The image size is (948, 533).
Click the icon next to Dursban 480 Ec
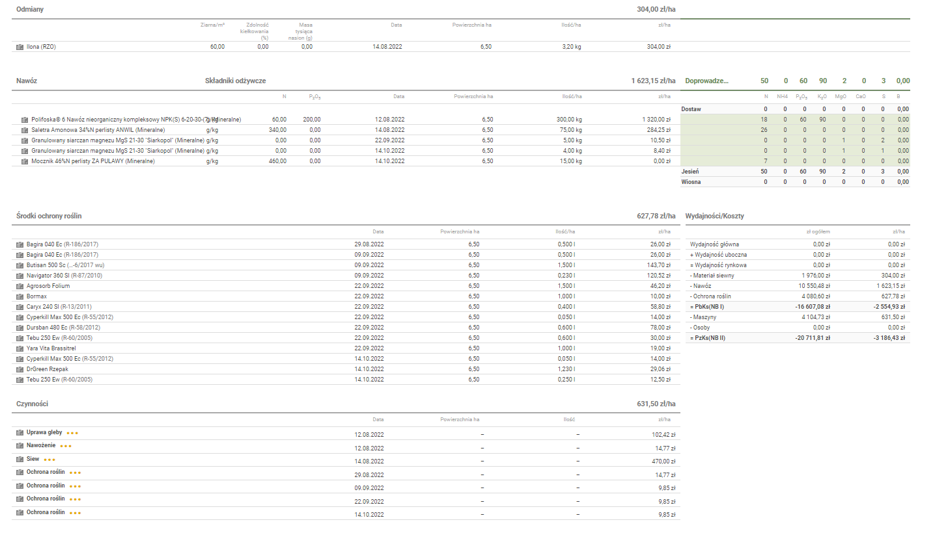[x=19, y=328]
